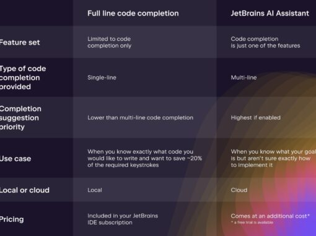Click the free trial is available footnote
The image size is (316, 236).
252,222
